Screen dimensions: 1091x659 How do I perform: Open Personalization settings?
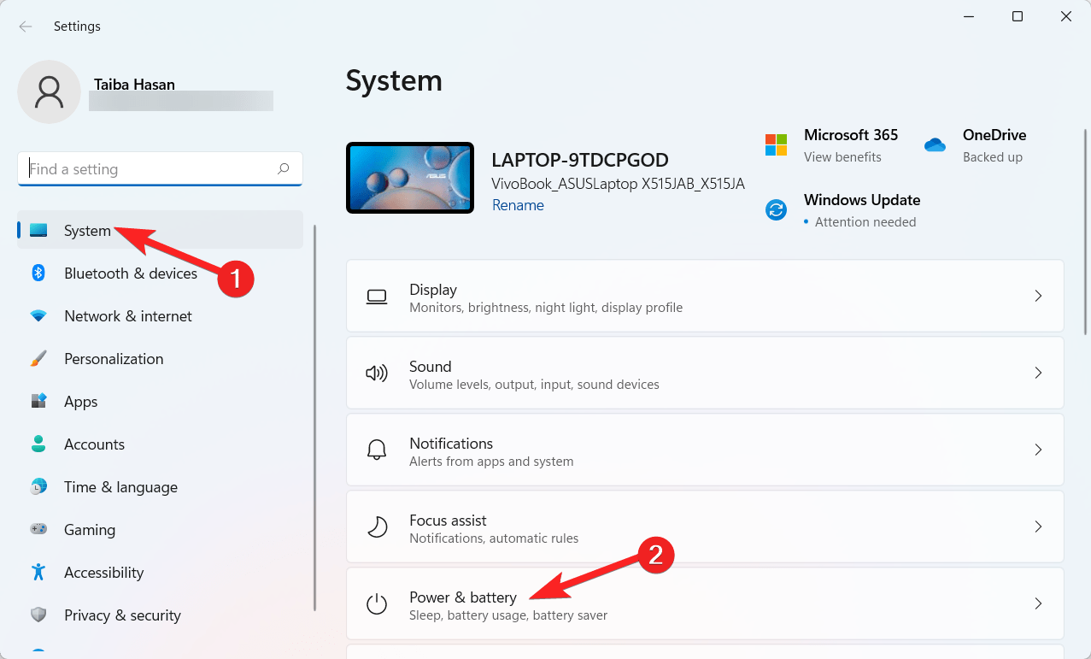[x=161, y=358]
